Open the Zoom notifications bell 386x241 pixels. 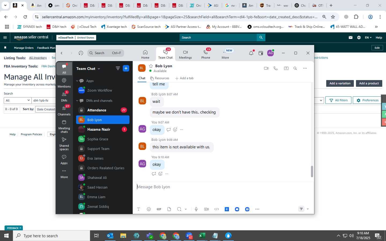click(x=251, y=53)
